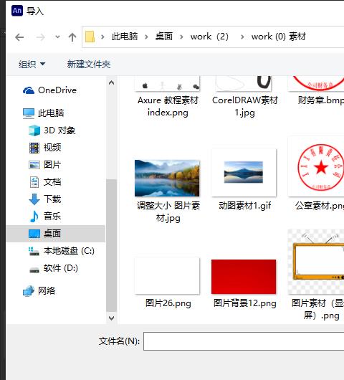The width and height of the screenshot is (344, 380).
Task: Click the 文档 document icon
Action: pyautogui.click(x=34, y=182)
